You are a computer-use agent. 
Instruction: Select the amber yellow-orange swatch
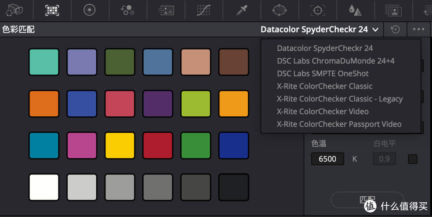[x=234, y=104]
